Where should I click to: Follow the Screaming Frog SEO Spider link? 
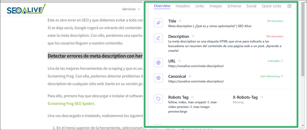click(x=71, y=104)
